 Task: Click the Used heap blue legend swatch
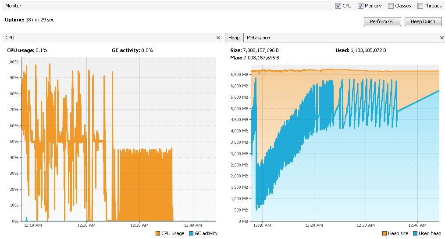416,233
